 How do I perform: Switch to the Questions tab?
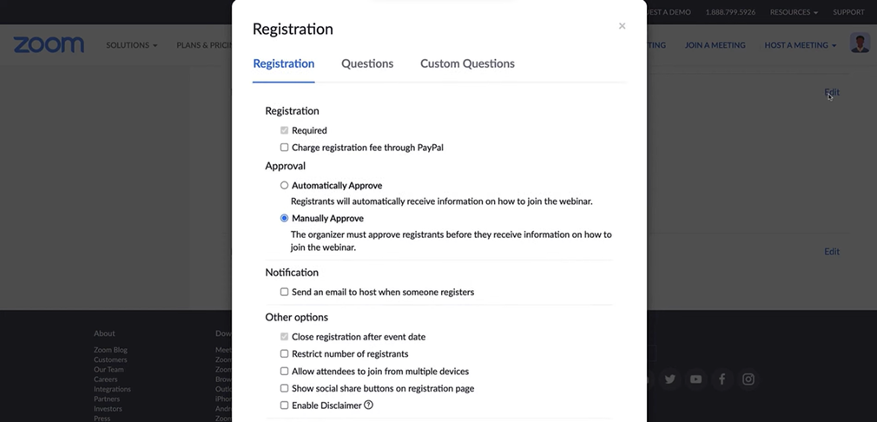point(367,63)
